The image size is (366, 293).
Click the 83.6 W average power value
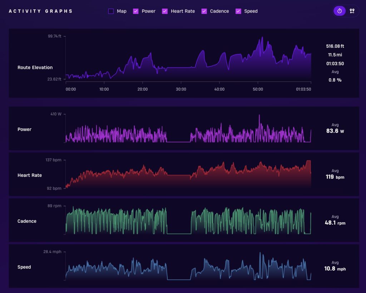click(x=335, y=131)
